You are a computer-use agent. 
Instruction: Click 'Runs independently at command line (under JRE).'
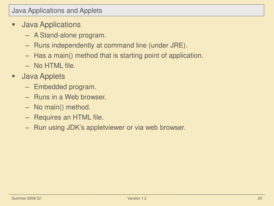click(x=111, y=45)
